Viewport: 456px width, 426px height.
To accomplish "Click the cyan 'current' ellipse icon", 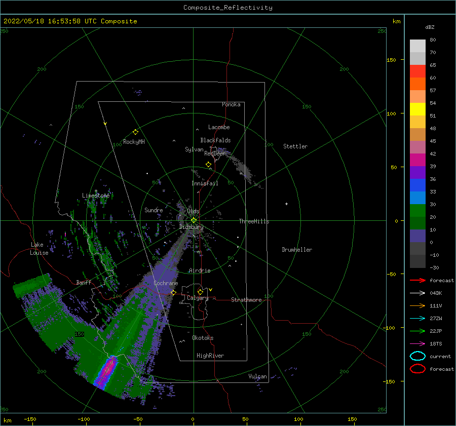I will click(417, 356).
